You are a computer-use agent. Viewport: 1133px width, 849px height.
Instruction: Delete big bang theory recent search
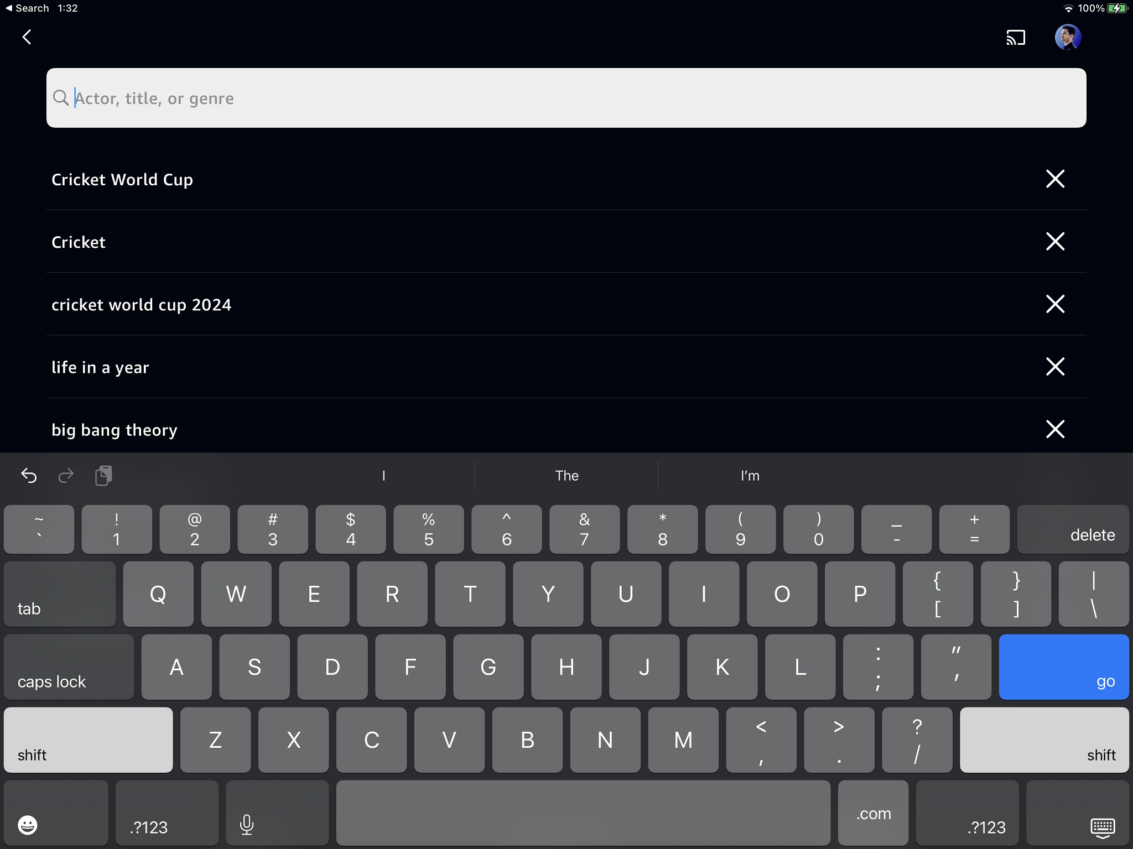point(1055,429)
